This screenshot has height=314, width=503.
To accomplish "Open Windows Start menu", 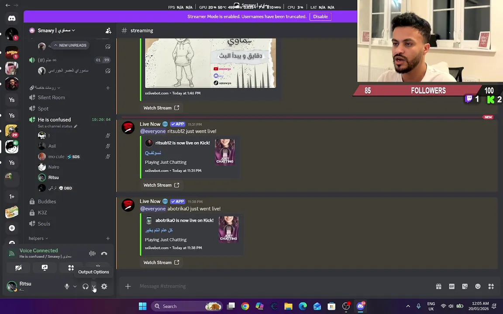I will (x=143, y=306).
